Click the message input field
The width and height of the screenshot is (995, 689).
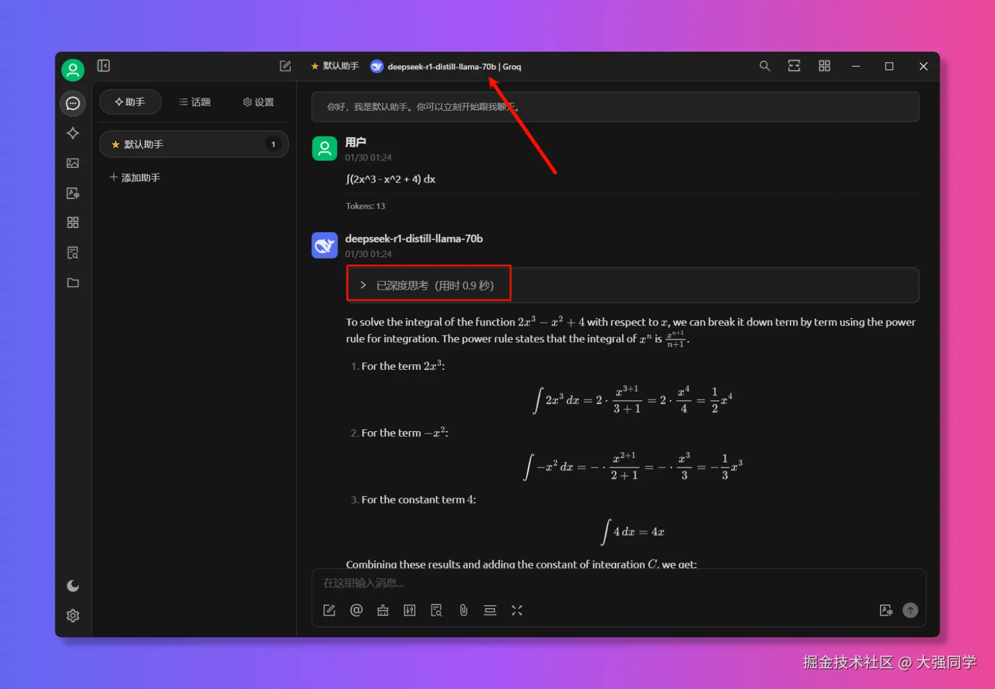618,583
